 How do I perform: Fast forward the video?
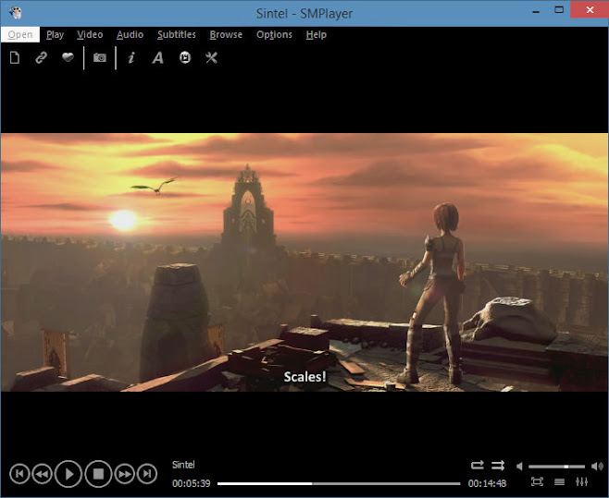coord(125,474)
